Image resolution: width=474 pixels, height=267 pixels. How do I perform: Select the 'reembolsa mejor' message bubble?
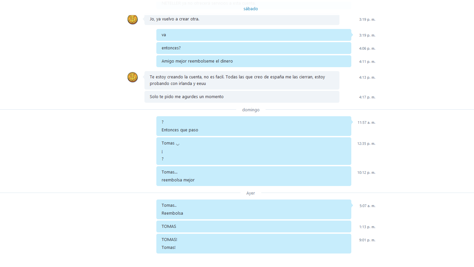pyautogui.click(x=254, y=176)
